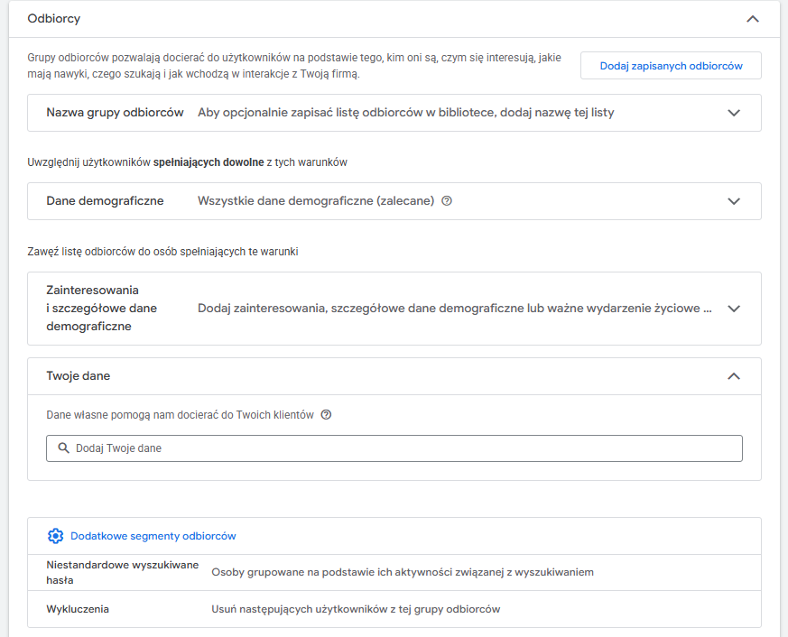Collapse the Twoje dane panel chevron
The width and height of the screenshot is (788, 637).
click(734, 376)
